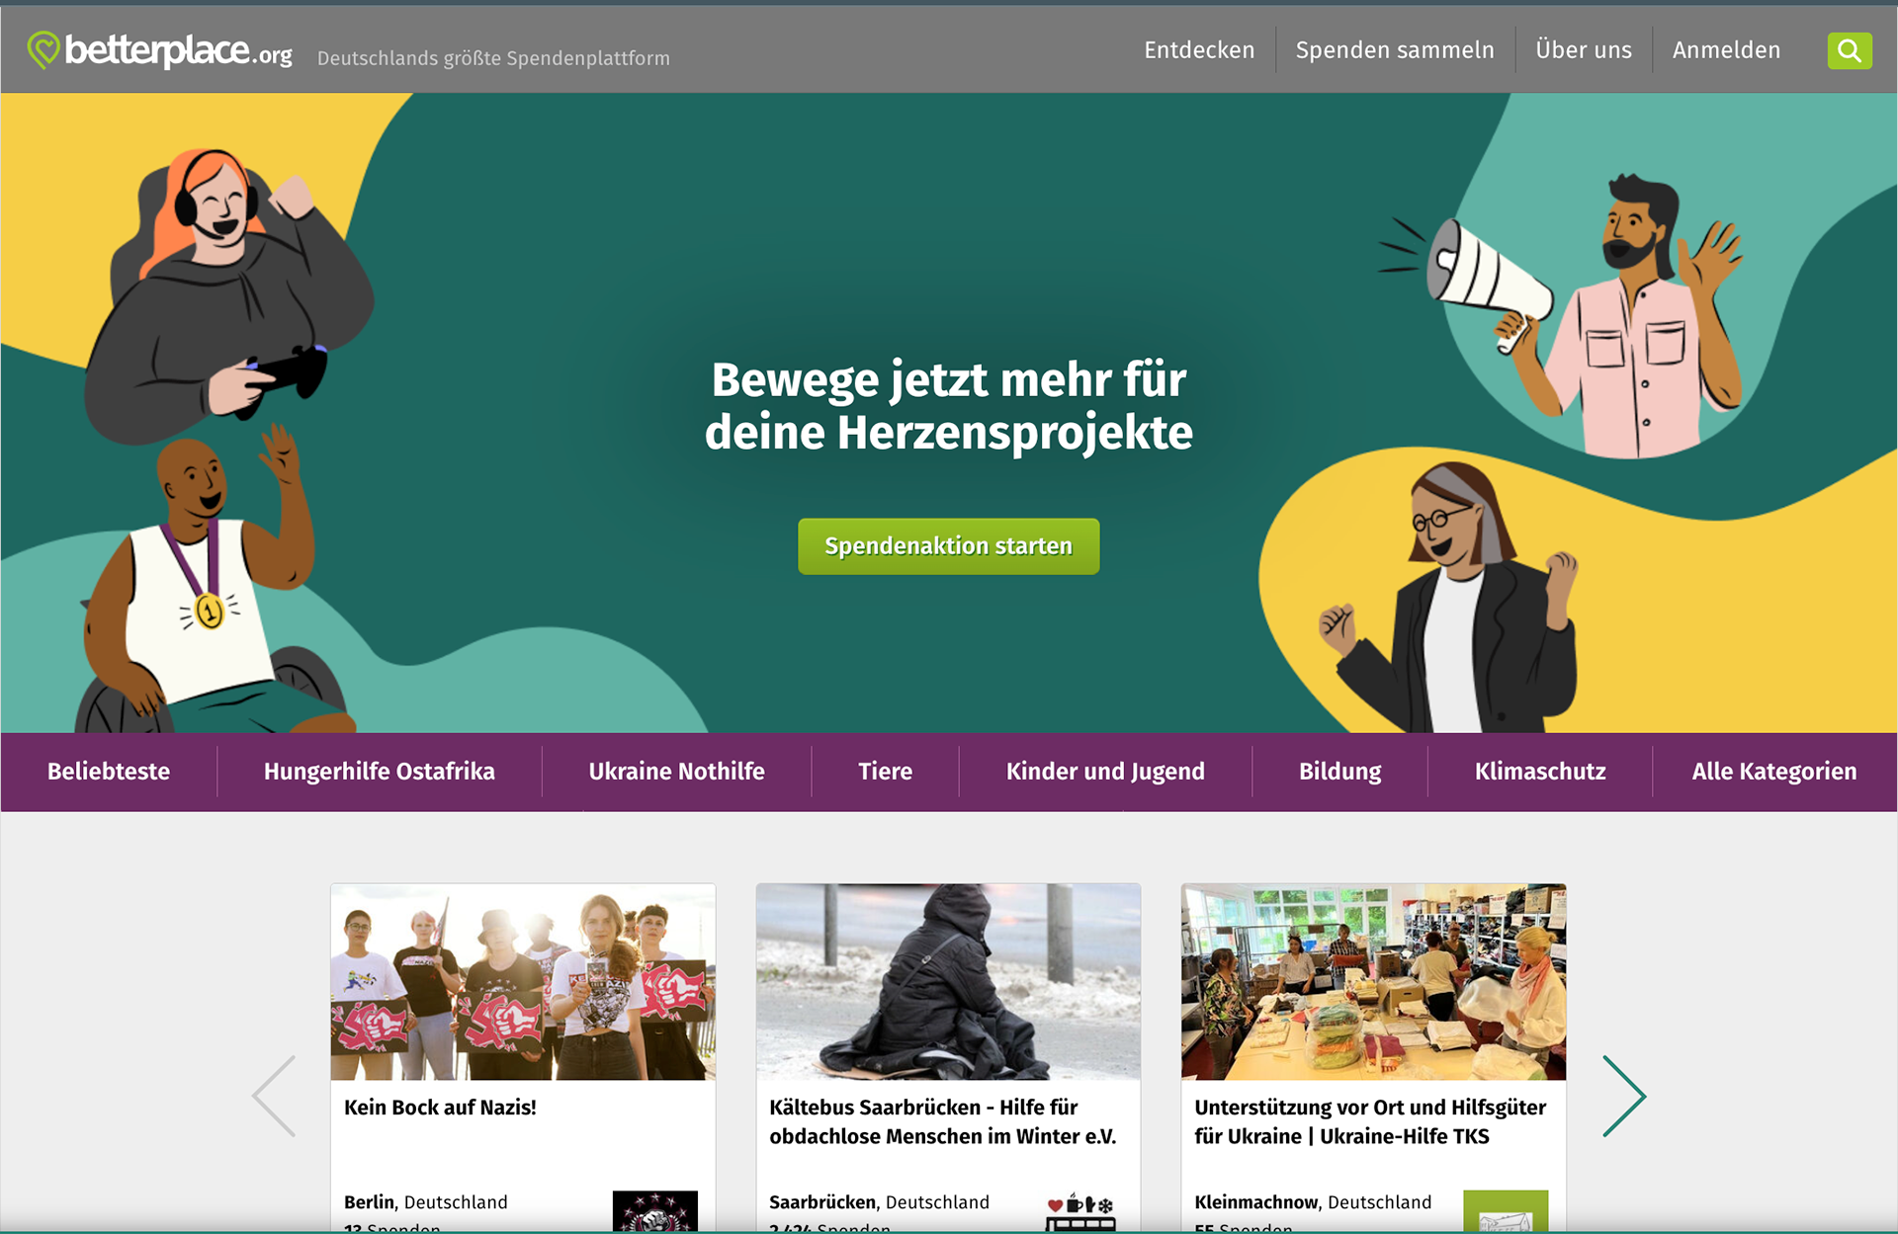Viewport: 1898px width, 1234px height.
Task: Select the Klimaschutz category tab
Action: pos(1540,772)
